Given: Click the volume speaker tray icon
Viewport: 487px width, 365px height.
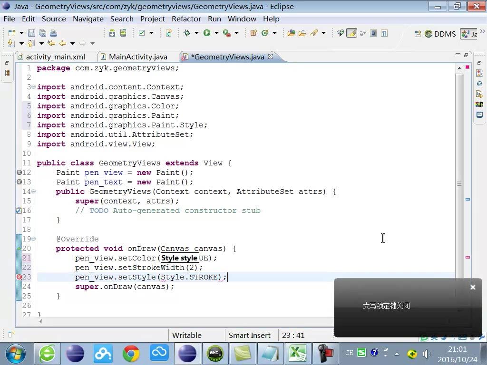Looking at the screenshot, I should click(x=427, y=354).
